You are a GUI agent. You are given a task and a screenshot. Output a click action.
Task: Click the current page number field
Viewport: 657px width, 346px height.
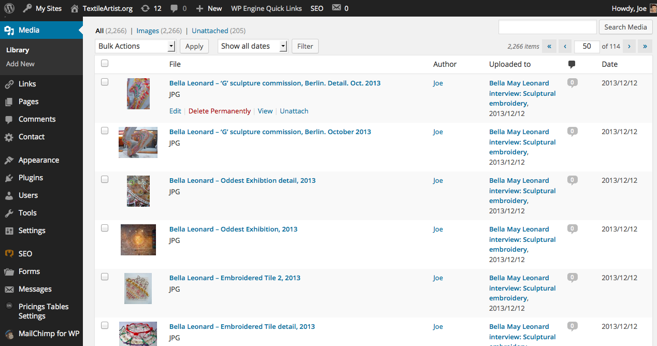point(587,46)
